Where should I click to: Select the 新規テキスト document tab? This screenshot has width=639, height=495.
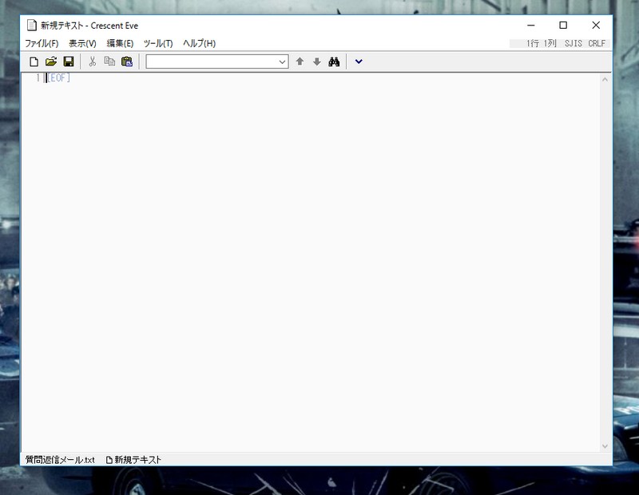134,460
